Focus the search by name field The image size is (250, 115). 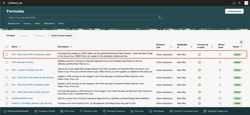click(x=84, y=18)
